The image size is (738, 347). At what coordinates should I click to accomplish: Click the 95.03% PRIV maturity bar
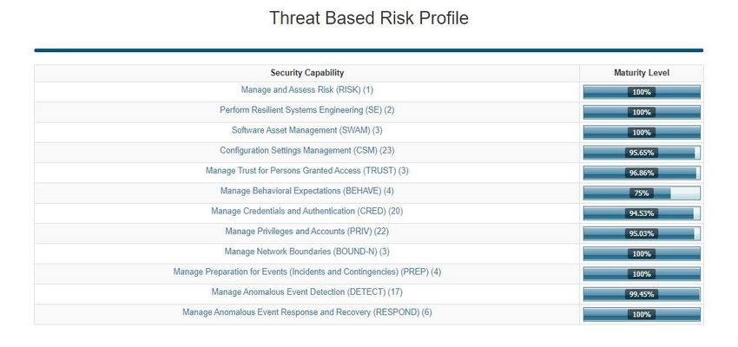642,233
